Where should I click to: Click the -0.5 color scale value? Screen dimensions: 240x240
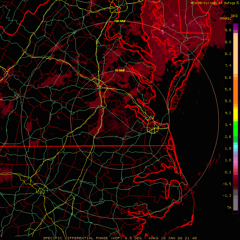click(x=227, y=184)
